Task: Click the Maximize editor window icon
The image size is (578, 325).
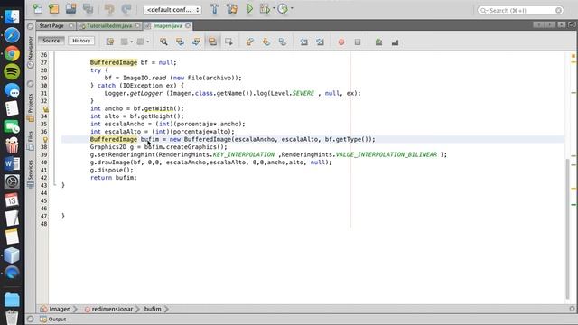Action: (572, 24)
